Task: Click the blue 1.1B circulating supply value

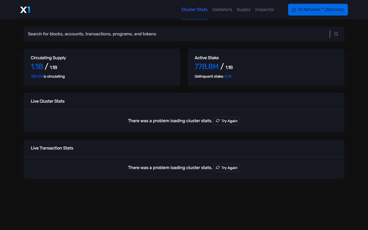Action: (37, 67)
